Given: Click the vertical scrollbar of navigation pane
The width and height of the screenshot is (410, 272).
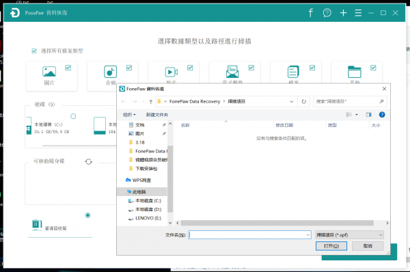Looking at the screenshot, I should [170, 179].
